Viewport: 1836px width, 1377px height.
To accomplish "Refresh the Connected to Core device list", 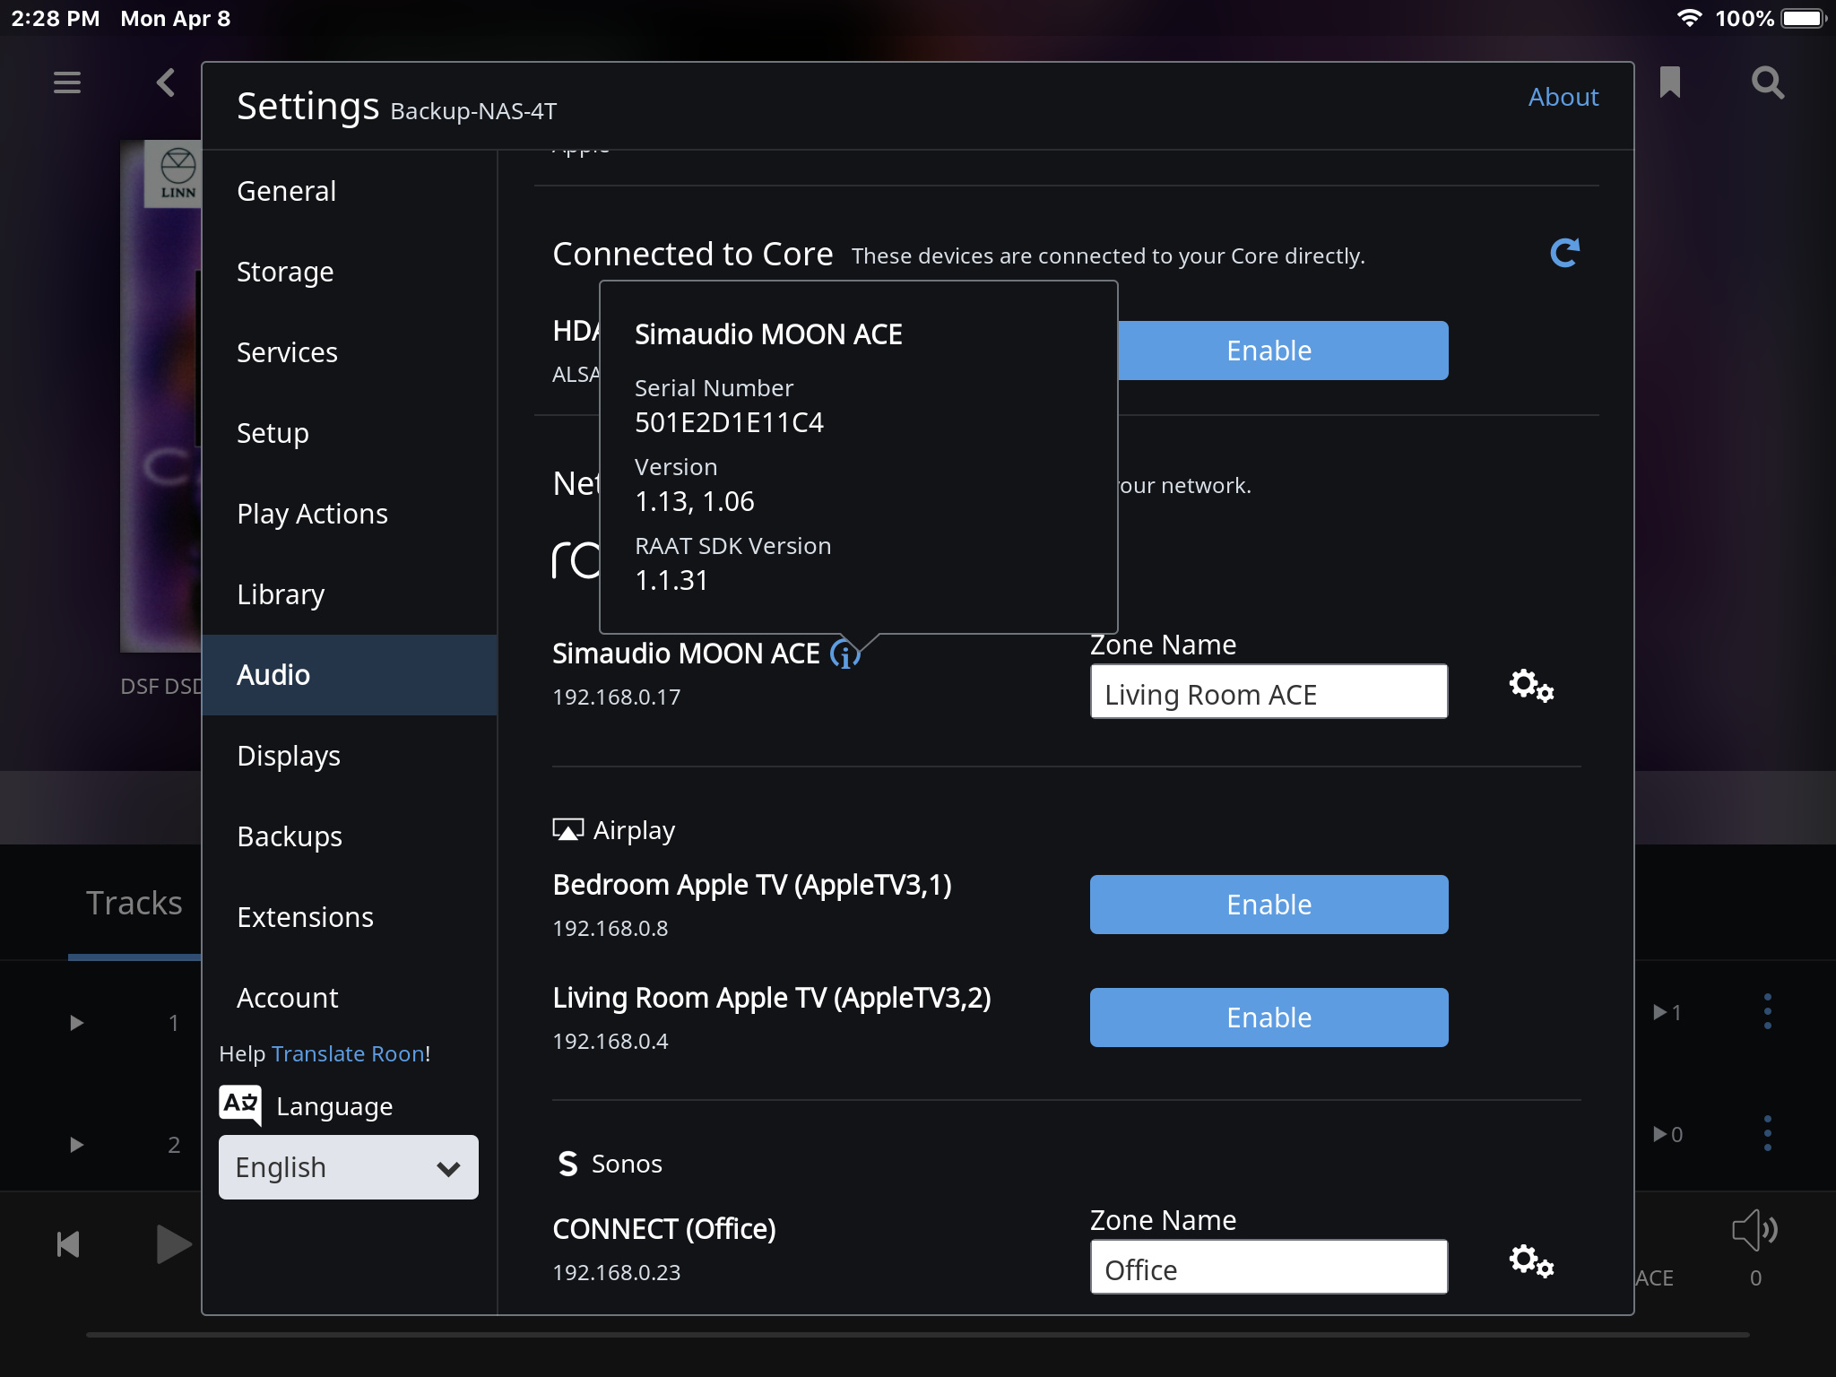I will pyautogui.click(x=1564, y=253).
